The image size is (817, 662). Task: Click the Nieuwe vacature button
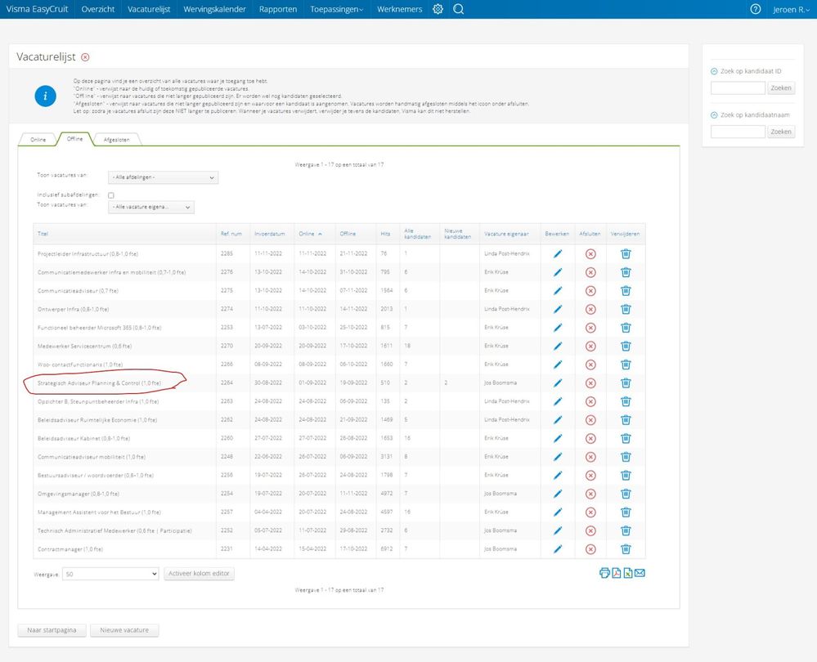pyautogui.click(x=124, y=630)
